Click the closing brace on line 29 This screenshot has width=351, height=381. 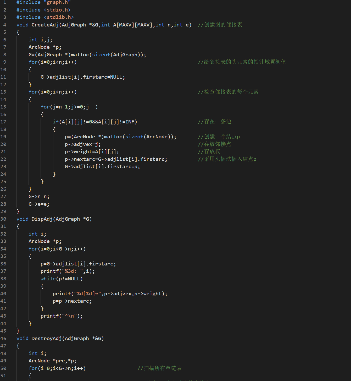18,211
